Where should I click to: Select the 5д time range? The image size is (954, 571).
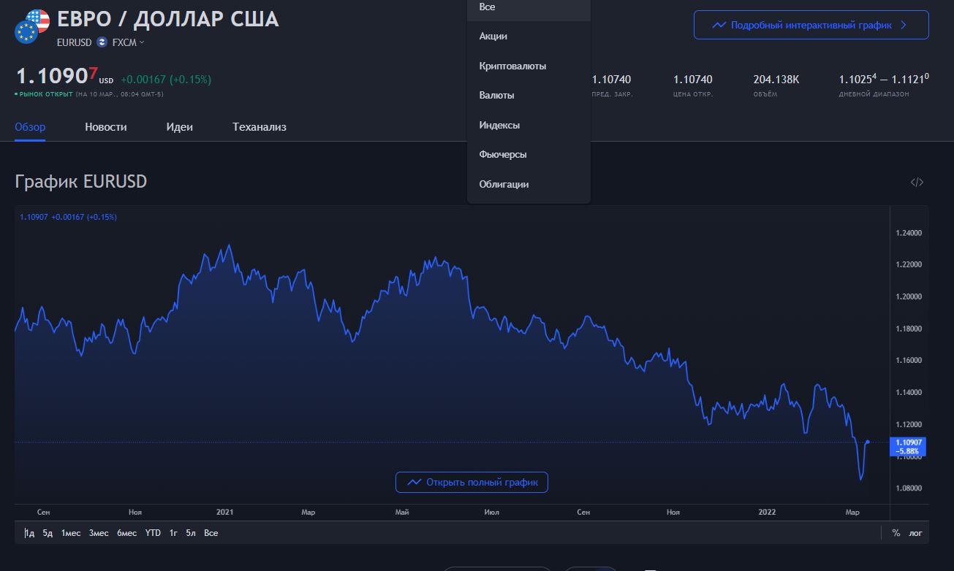click(x=48, y=533)
